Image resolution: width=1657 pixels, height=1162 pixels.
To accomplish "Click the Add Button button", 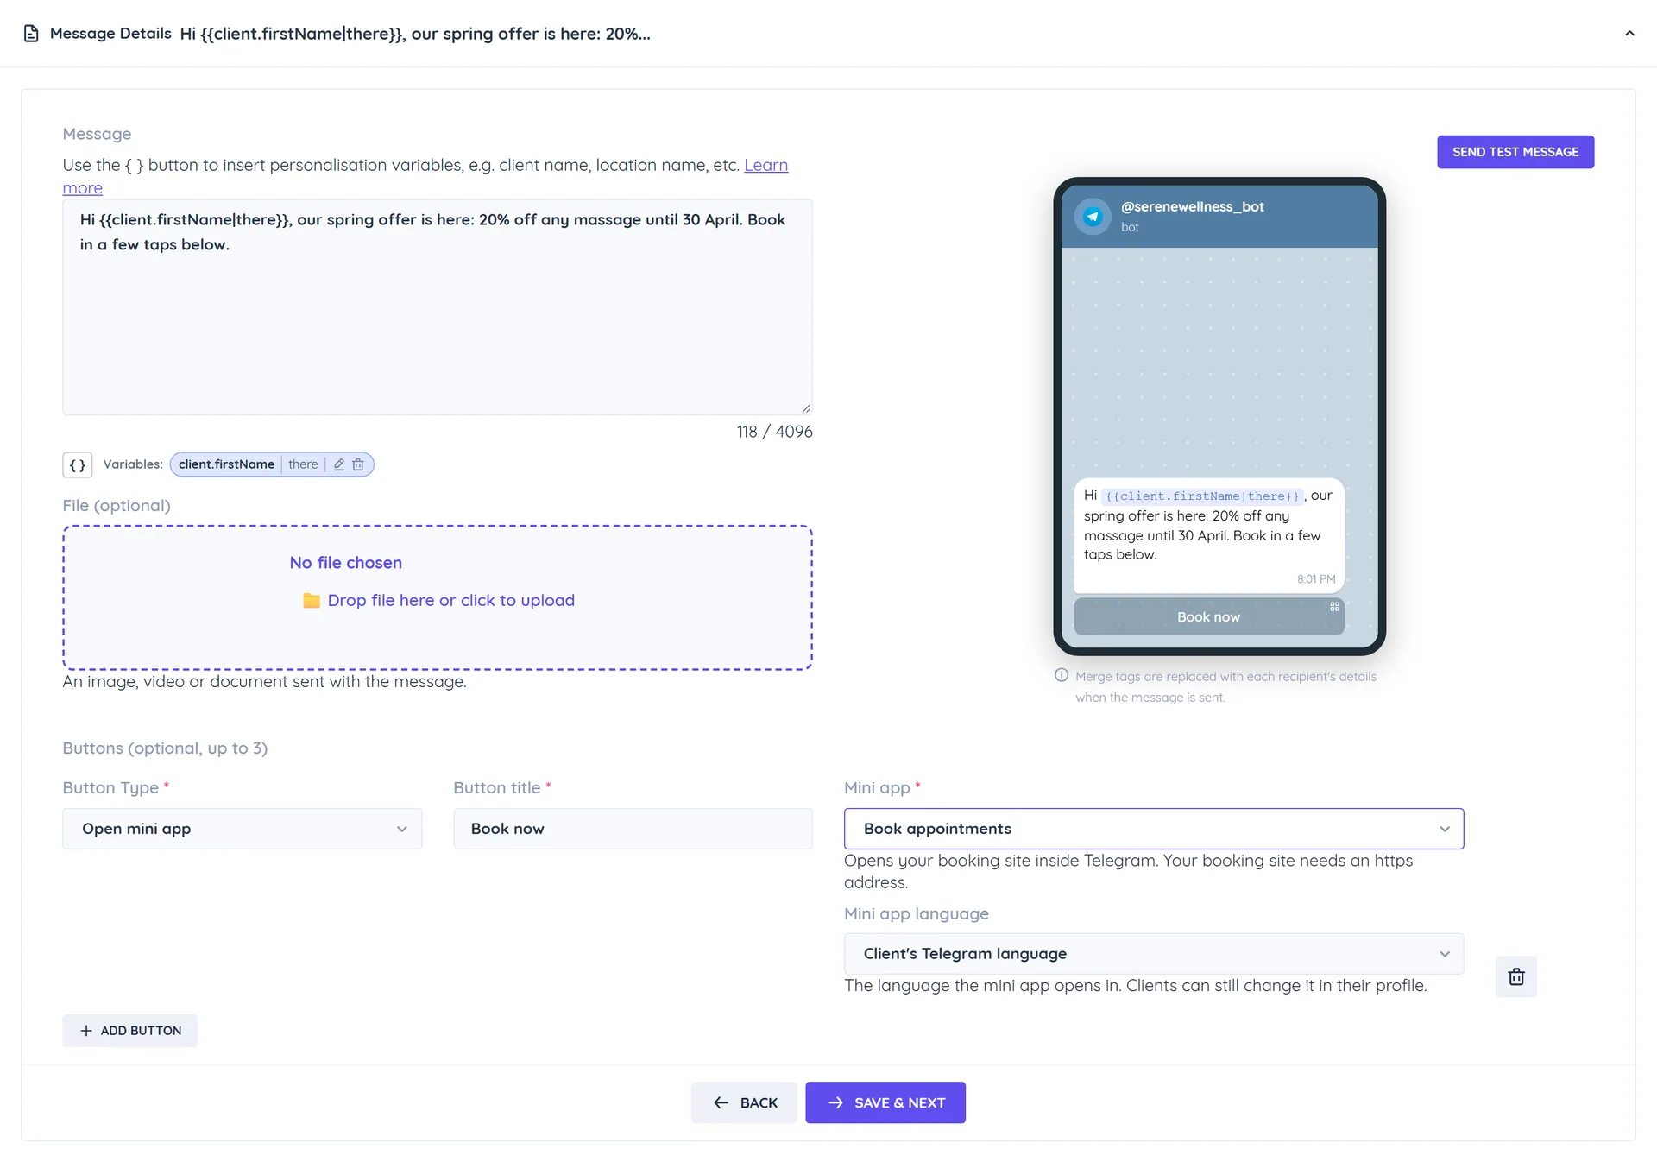I will tap(130, 1031).
